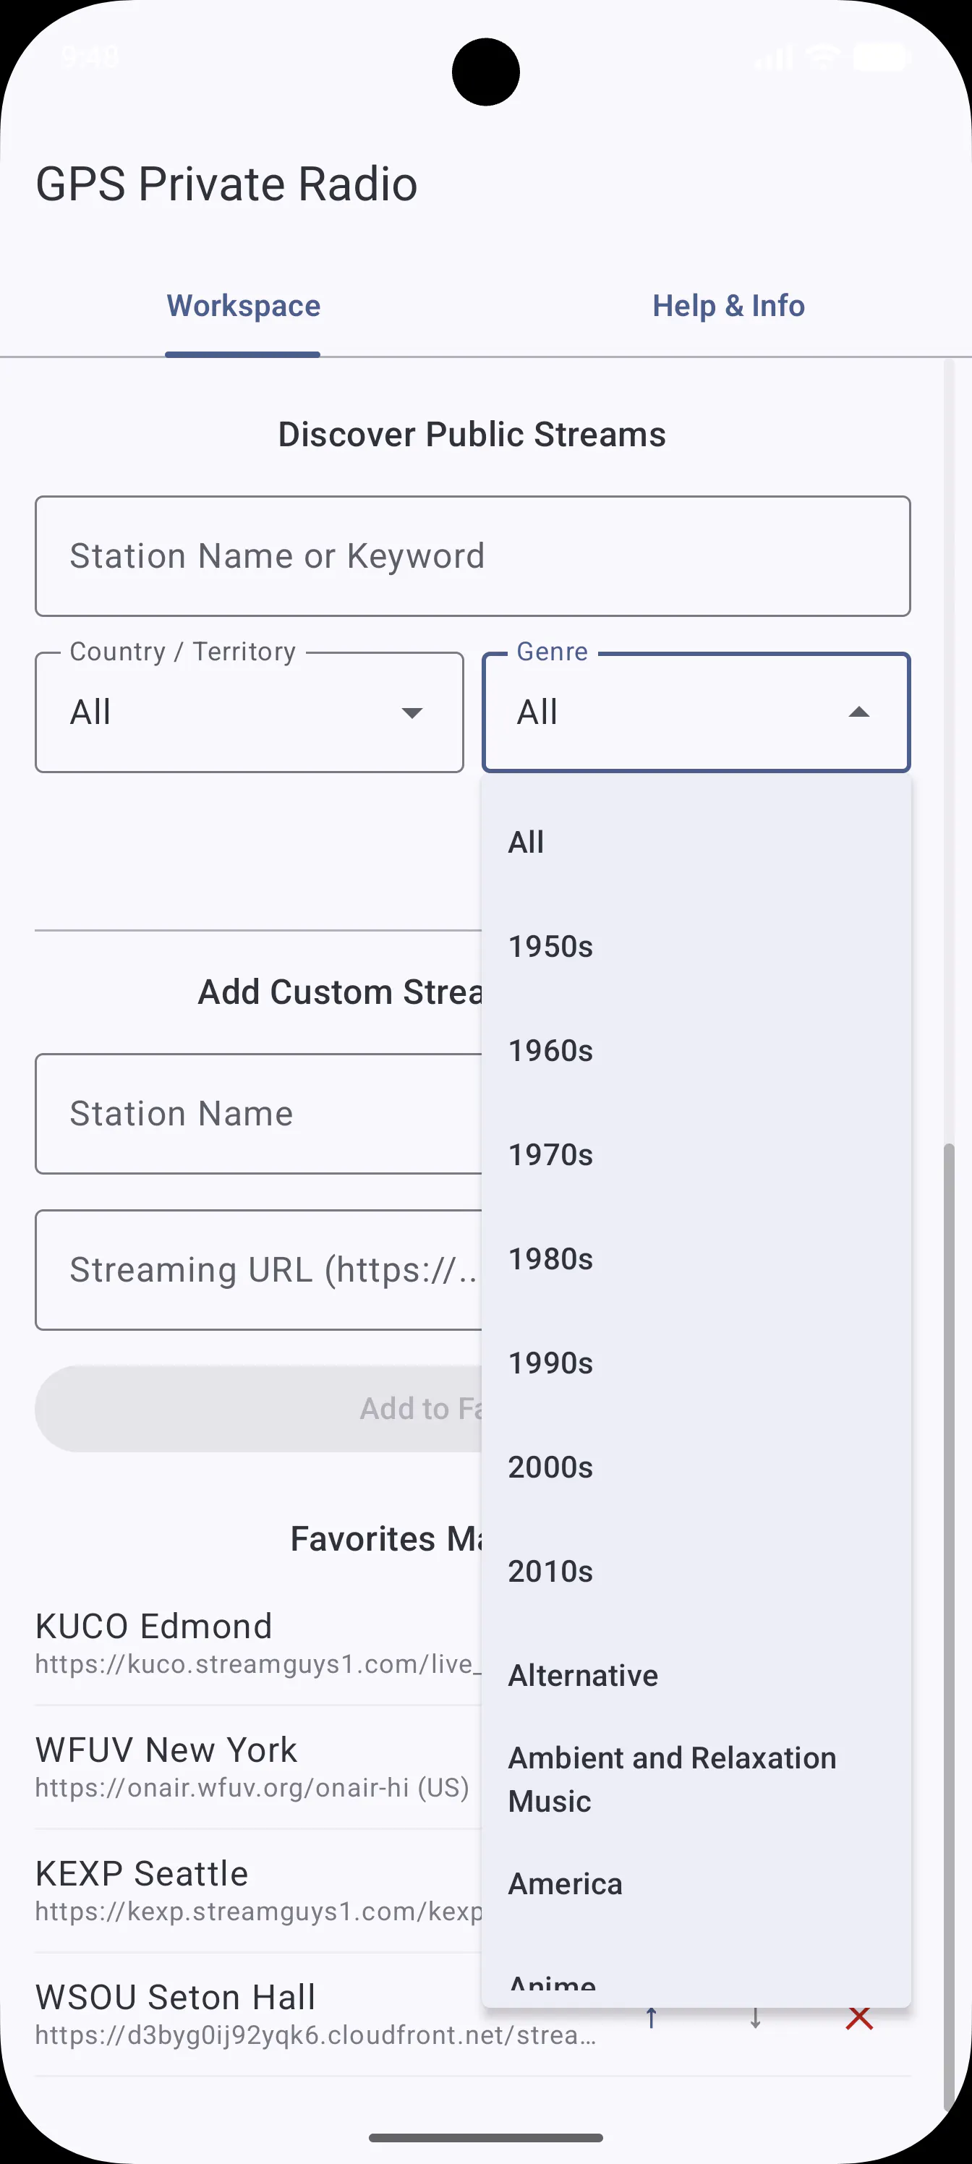Select All in the genre list

tap(696, 842)
